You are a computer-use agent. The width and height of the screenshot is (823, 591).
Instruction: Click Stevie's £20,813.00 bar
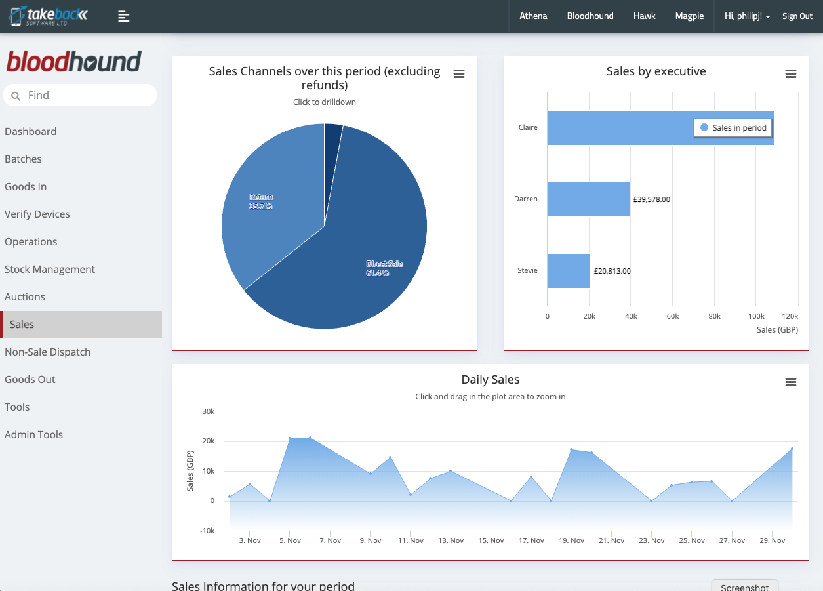point(569,271)
